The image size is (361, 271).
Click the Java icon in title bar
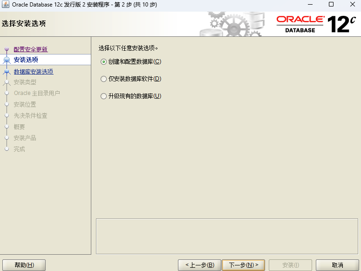tap(6, 4)
